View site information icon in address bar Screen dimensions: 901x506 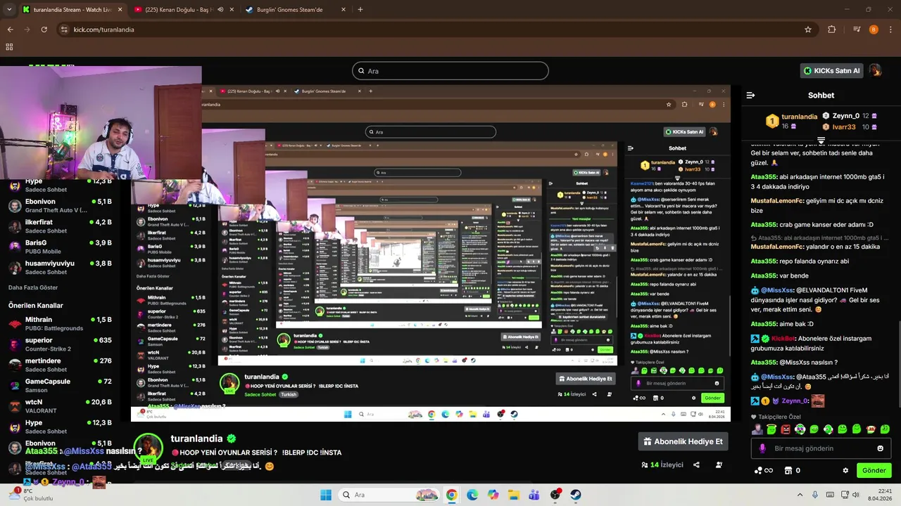[64, 30]
